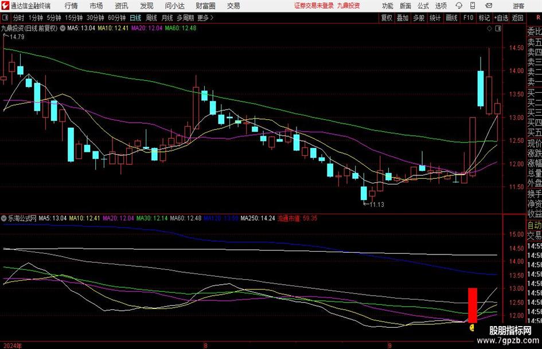Open the 版面 menu
The width and height of the screenshot is (542, 349).
[405, 6]
